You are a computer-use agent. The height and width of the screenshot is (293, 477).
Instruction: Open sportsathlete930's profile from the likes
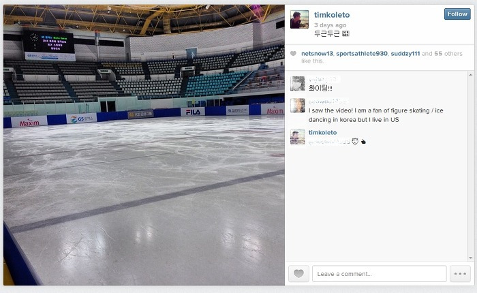(x=362, y=54)
